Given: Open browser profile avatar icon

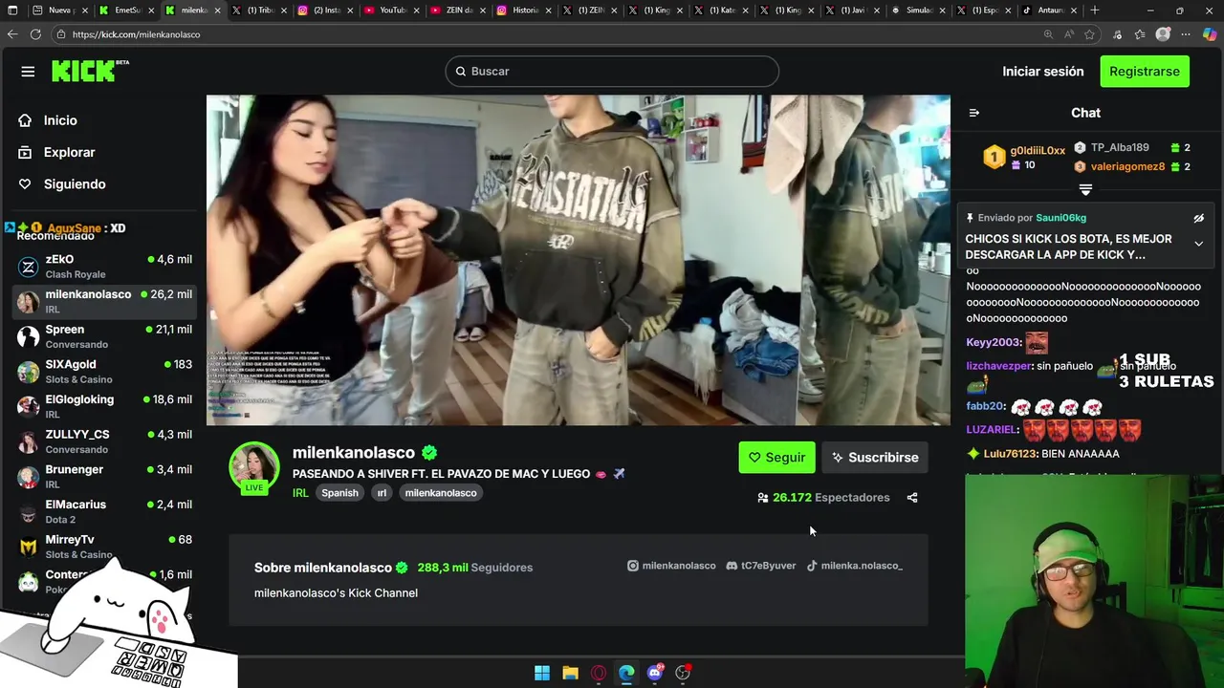Looking at the screenshot, I should [x=1163, y=34].
